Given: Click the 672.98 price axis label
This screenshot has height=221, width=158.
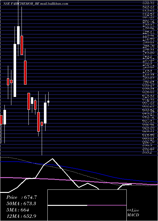Looking at the screenshot, I should (x=148, y=99).
